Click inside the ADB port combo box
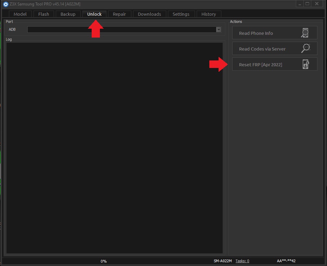Image resolution: width=327 pixels, height=266 pixels. coord(121,30)
